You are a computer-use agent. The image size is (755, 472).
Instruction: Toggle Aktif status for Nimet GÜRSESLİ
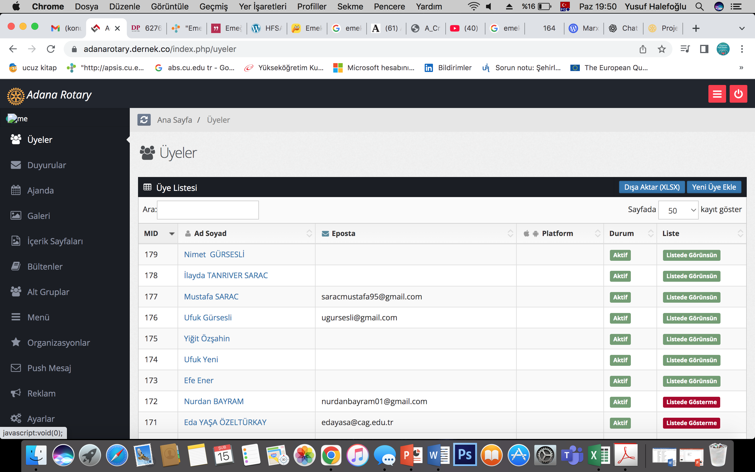(620, 255)
